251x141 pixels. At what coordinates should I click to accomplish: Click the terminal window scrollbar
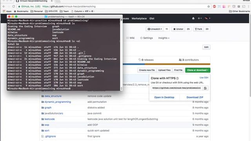click(x=121, y=54)
